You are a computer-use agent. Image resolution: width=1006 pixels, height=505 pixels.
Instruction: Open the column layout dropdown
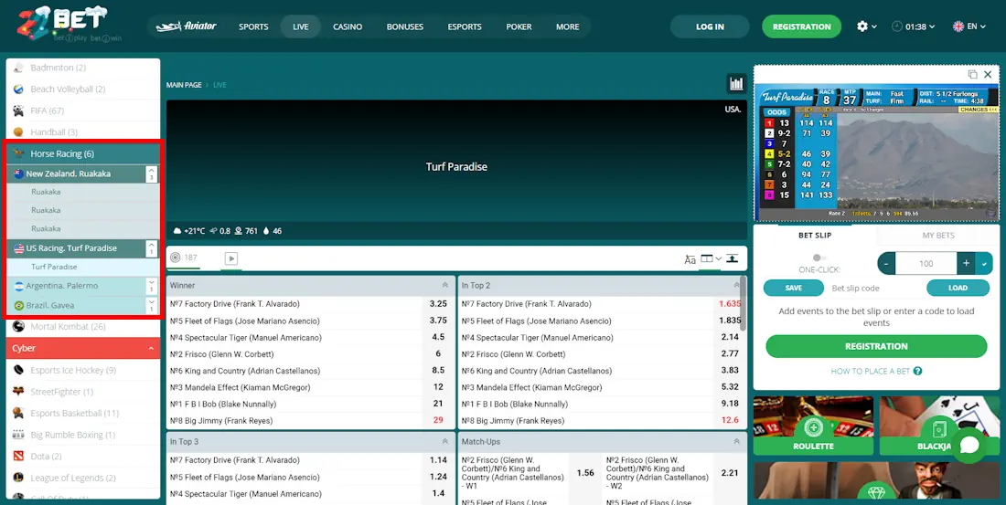pos(711,259)
